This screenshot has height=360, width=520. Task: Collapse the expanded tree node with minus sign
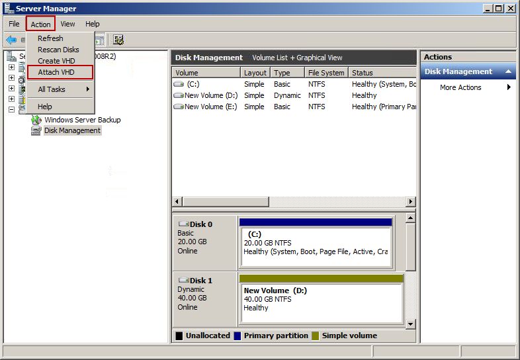coord(12,109)
